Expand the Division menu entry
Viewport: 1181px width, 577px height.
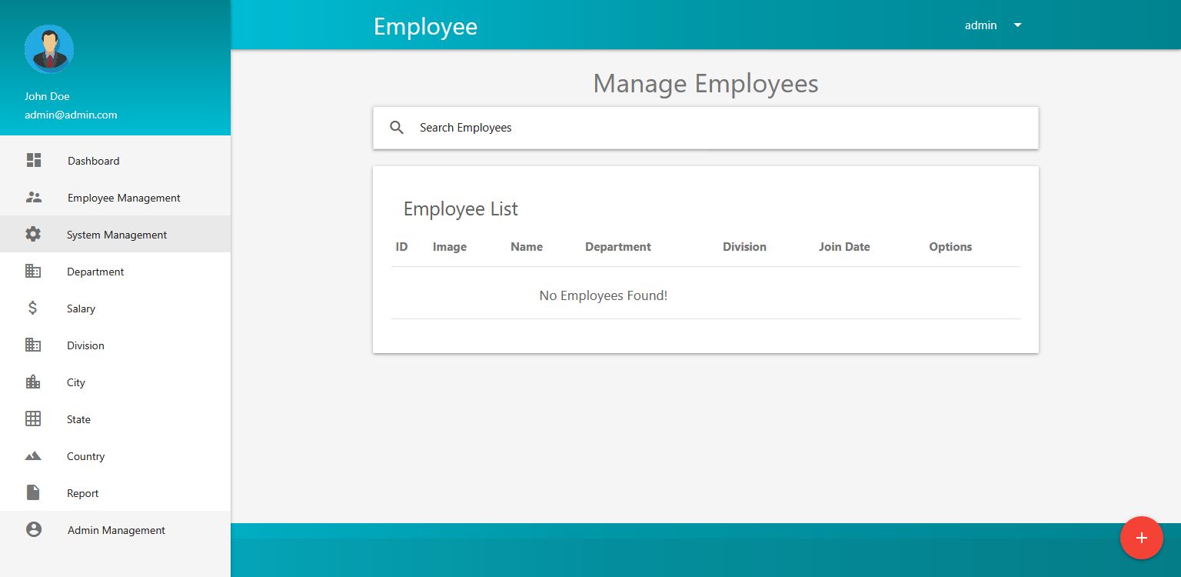(x=85, y=345)
